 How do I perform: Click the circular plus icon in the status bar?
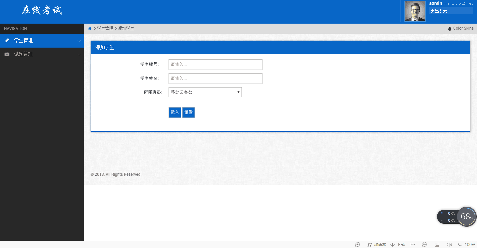[357, 245]
